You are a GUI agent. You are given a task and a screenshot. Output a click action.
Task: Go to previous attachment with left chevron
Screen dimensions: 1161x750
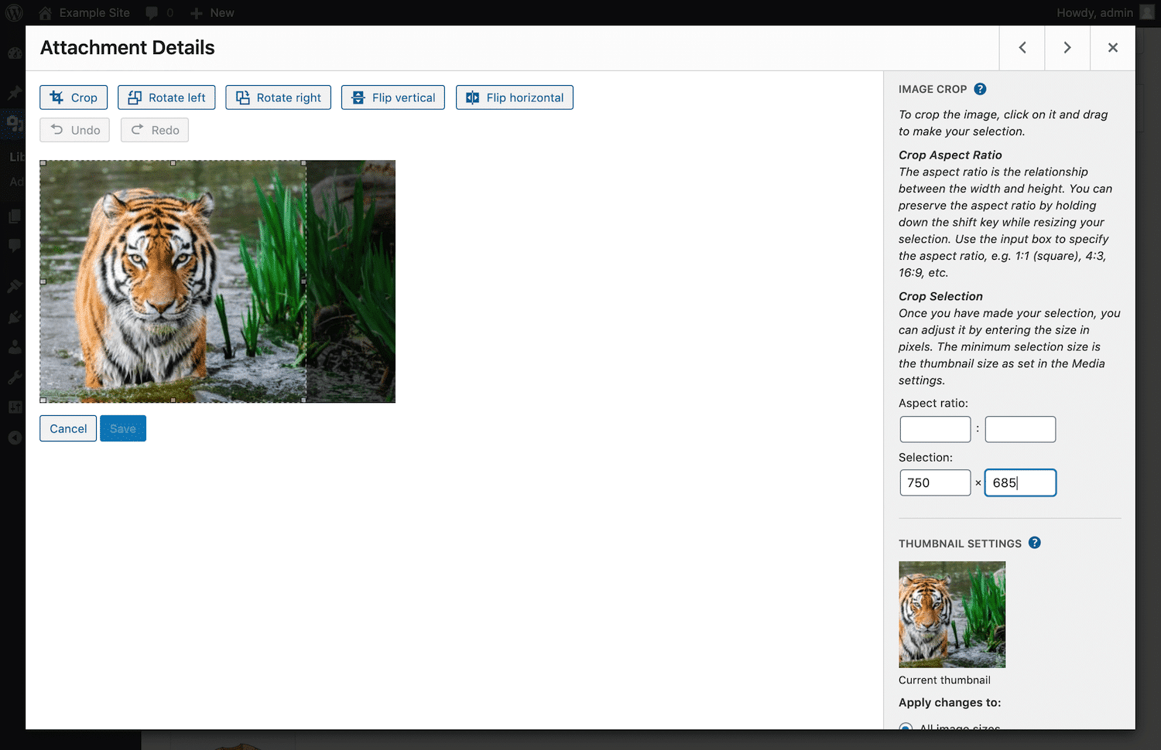click(1021, 47)
